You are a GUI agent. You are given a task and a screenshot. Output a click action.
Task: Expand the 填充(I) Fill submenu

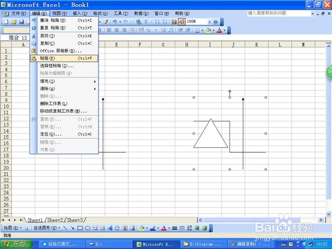[64, 81]
